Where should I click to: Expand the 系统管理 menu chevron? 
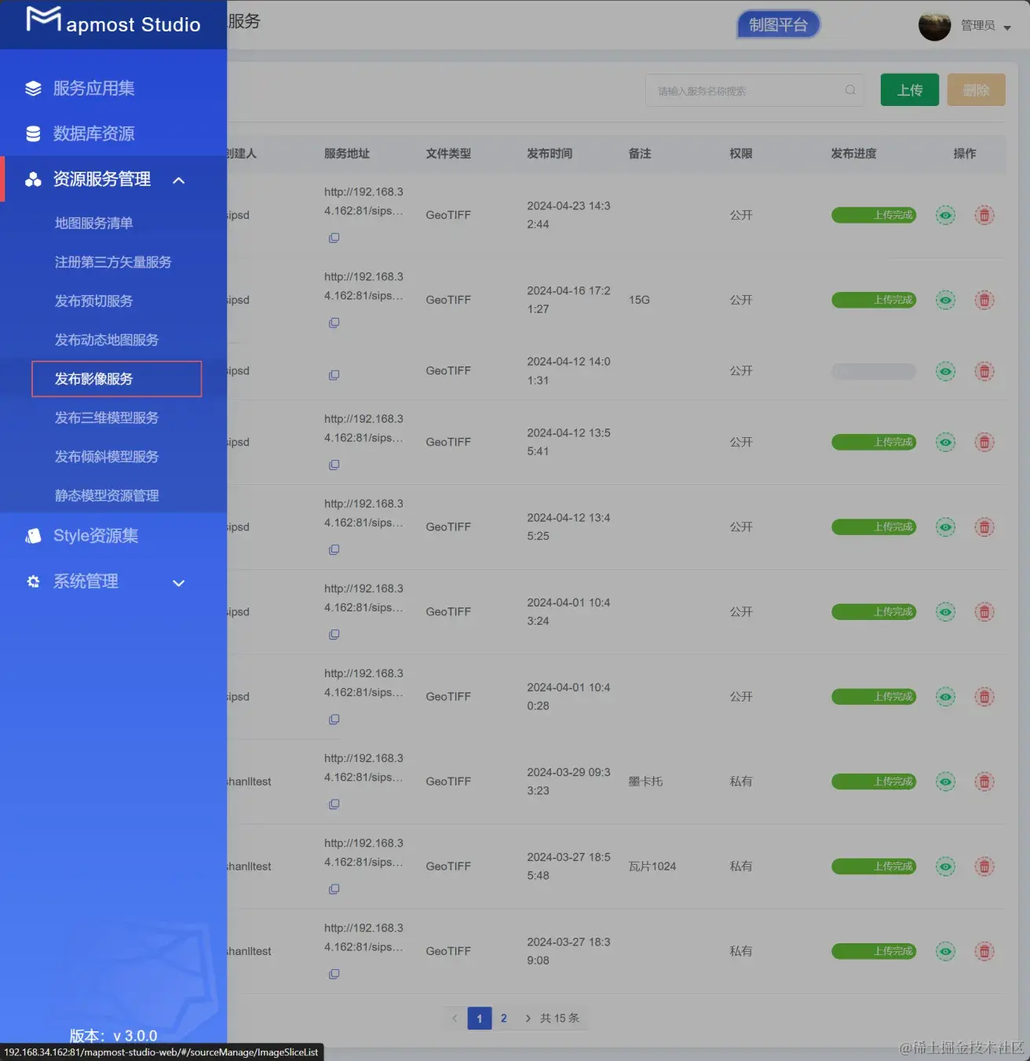[179, 583]
